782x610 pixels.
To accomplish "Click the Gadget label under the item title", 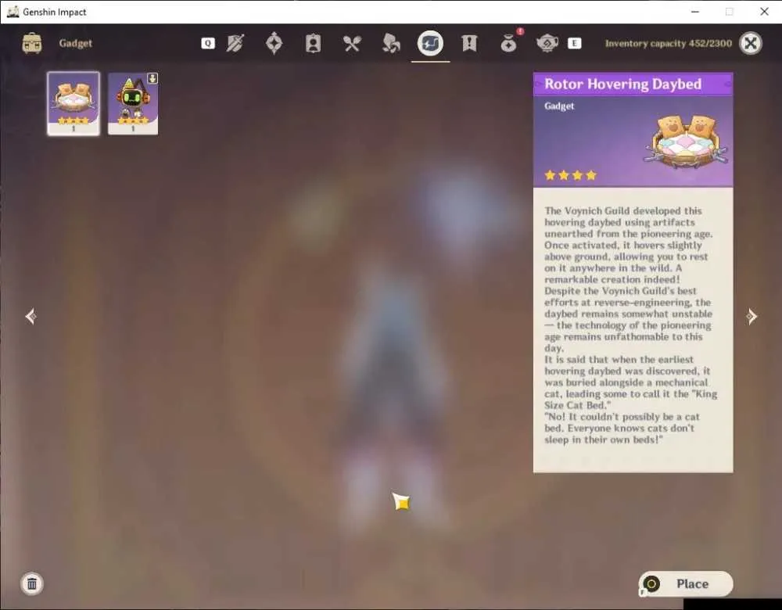I will (559, 106).
